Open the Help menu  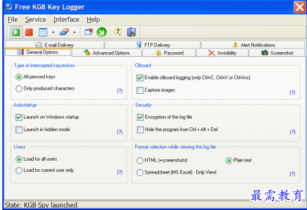pos(93,19)
